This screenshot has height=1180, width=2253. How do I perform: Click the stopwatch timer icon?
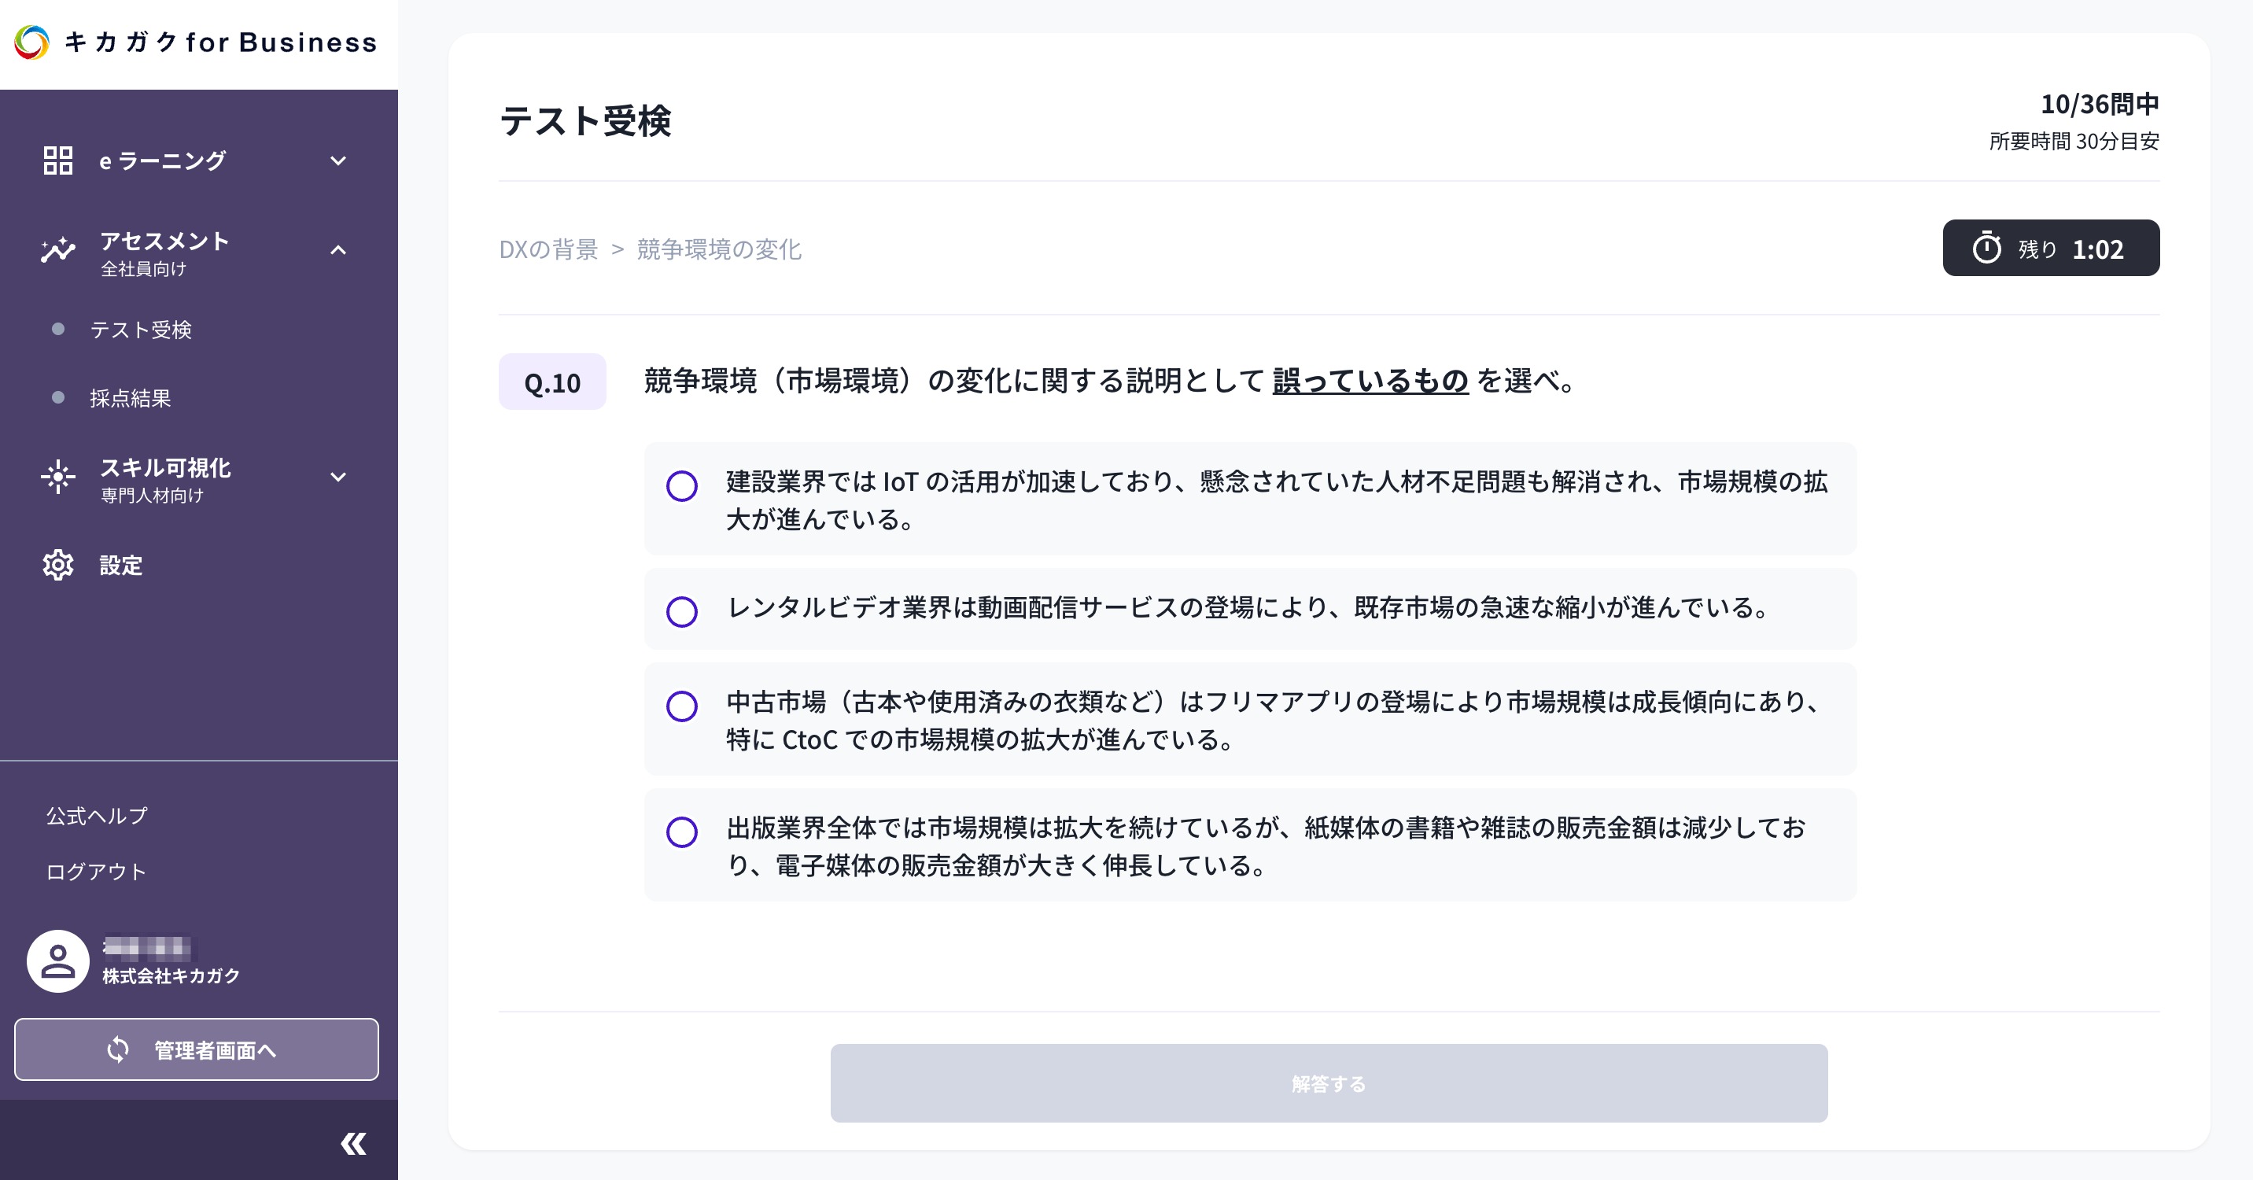click(1986, 249)
